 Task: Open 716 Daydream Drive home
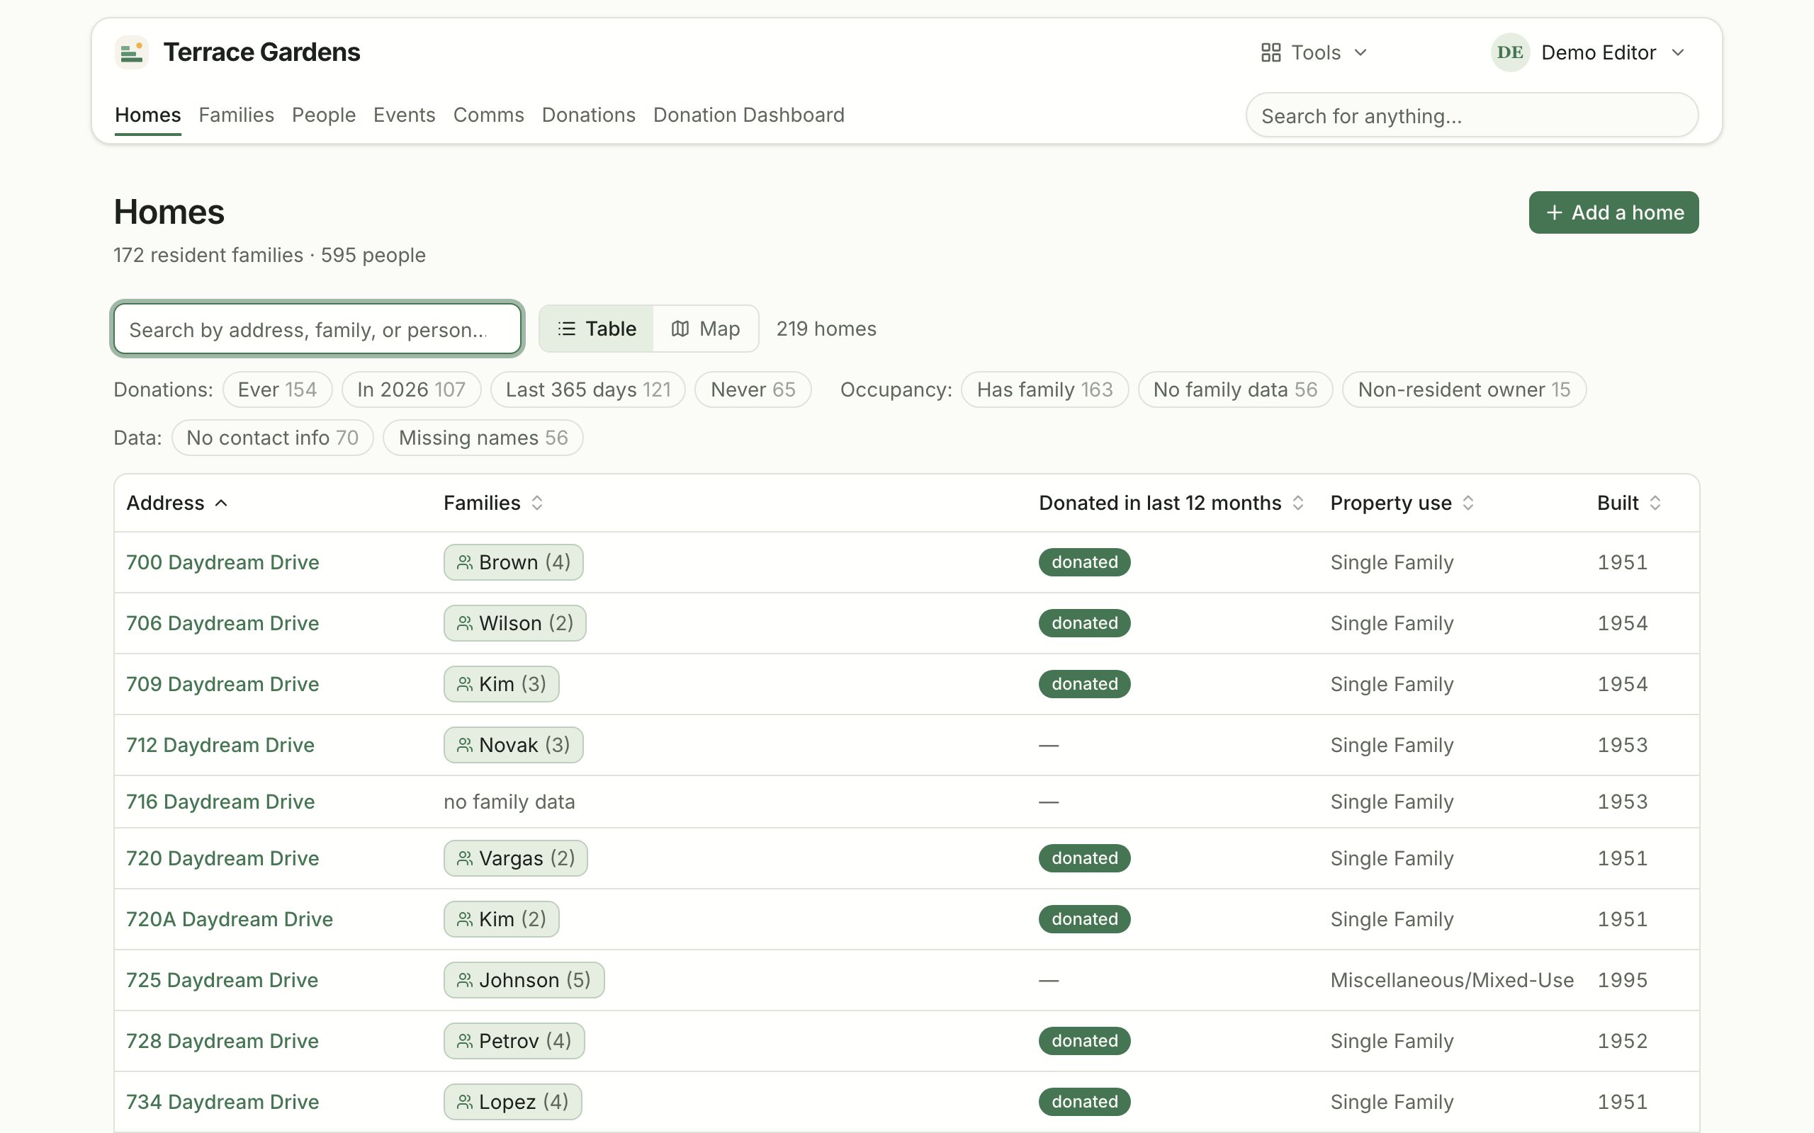pos(220,801)
